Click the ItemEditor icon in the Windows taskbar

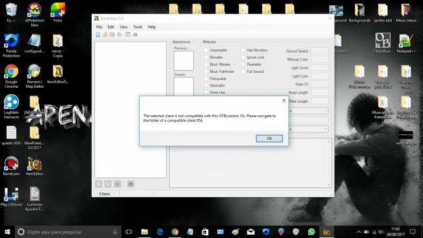coord(327,231)
